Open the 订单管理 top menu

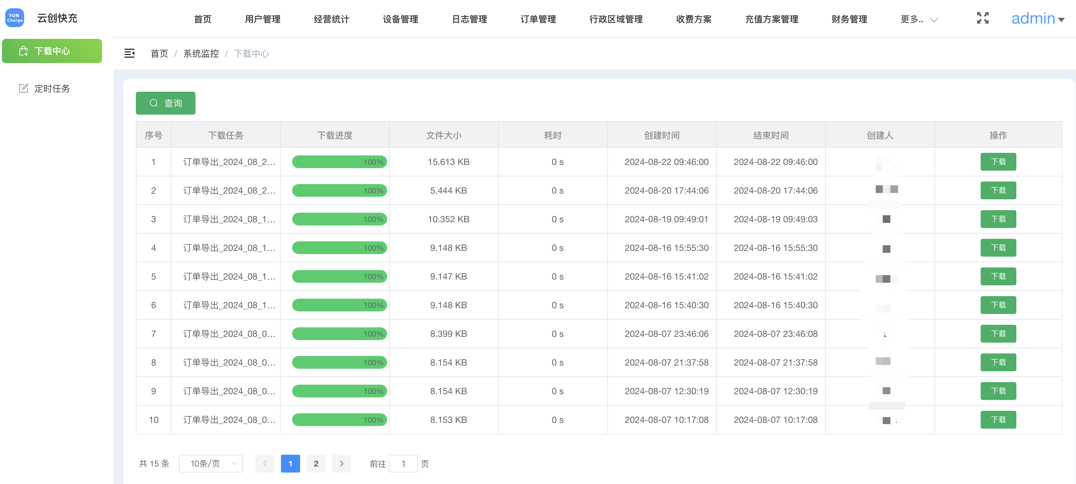[x=538, y=19]
